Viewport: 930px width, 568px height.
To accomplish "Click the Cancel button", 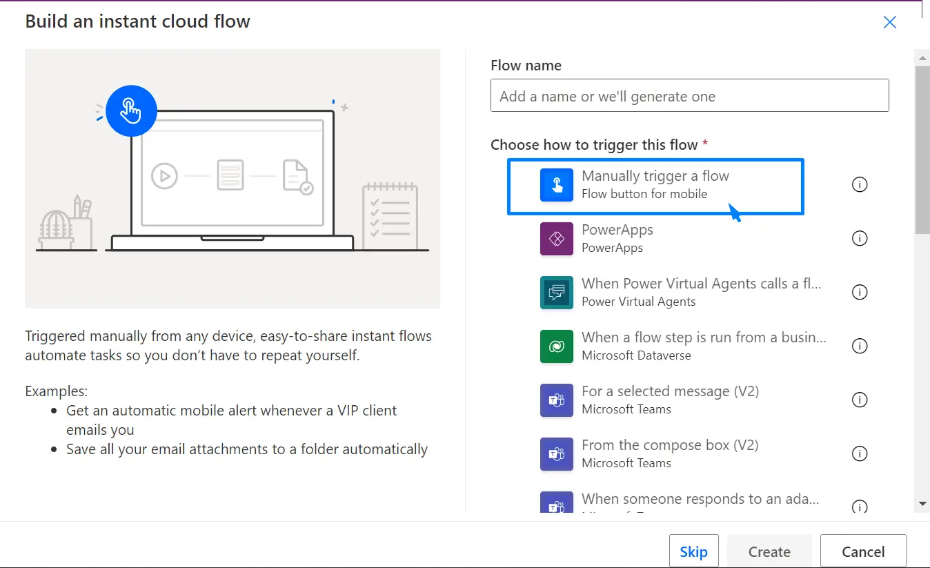I will pos(863,551).
